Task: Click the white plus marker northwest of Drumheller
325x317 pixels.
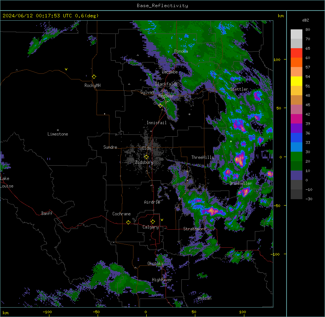Action: (x=231, y=141)
